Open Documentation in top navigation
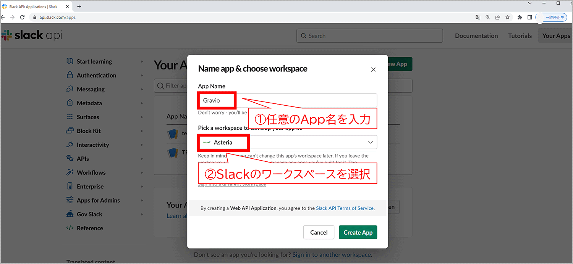Screen dimensions: 573x264 pos(476,35)
